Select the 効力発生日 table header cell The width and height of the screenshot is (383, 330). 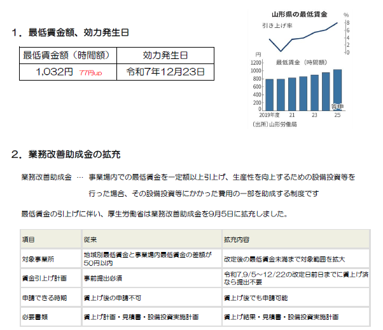pyautogui.click(x=165, y=55)
